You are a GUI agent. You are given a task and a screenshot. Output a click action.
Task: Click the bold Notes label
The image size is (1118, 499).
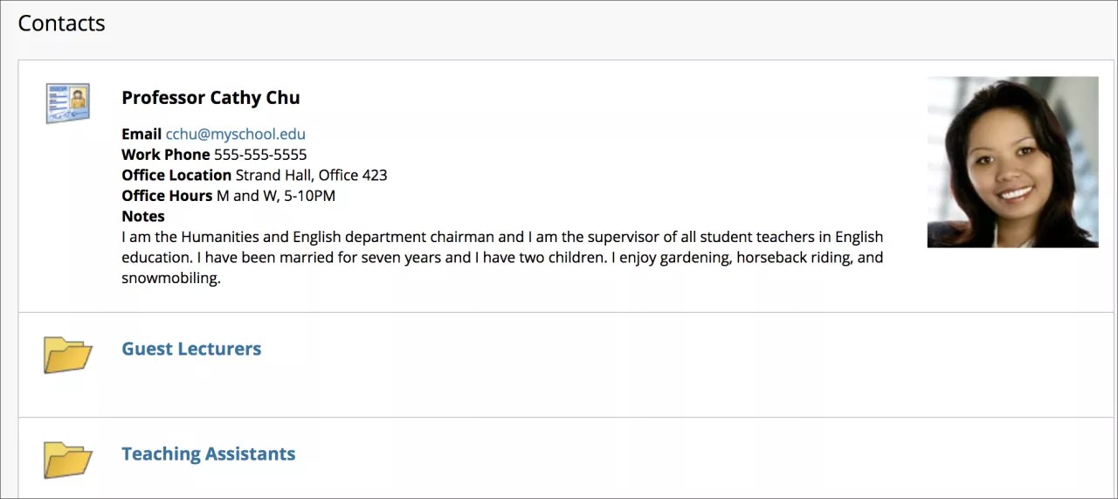pyautogui.click(x=143, y=216)
